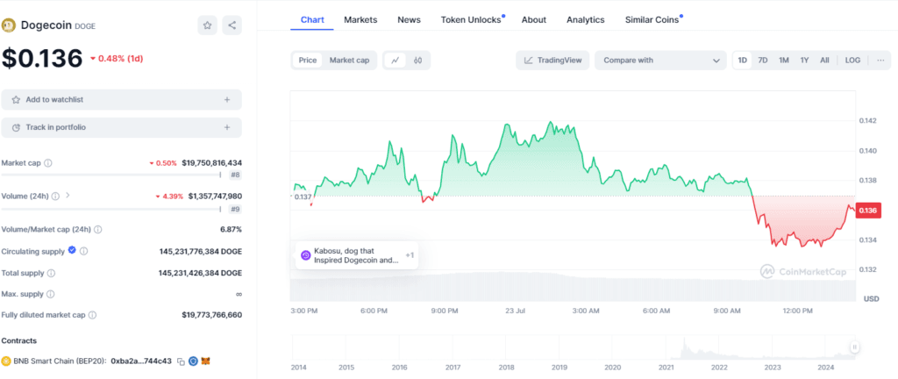Switch to the Chart tab
The width and height of the screenshot is (898, 379).
tap(312, 19)
